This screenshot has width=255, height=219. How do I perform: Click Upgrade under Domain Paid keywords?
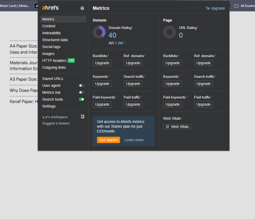pyautogui.click(x=102, y=104)
